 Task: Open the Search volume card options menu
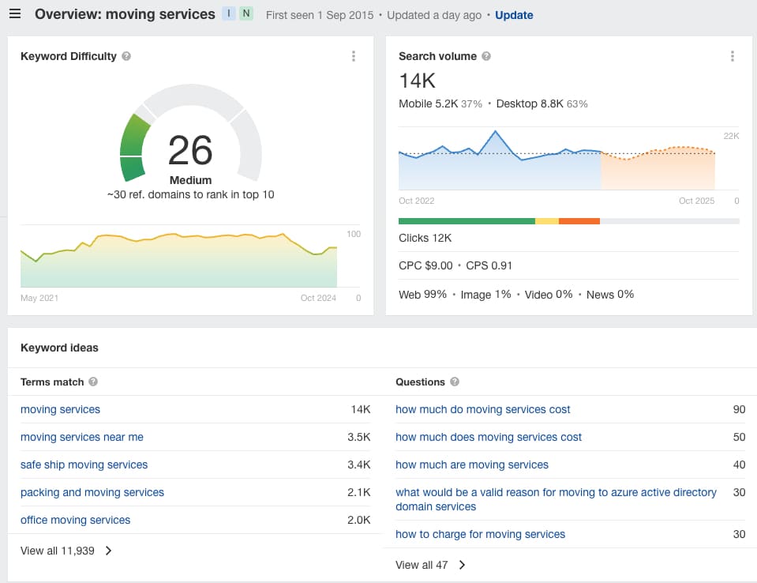pos(732,56)
